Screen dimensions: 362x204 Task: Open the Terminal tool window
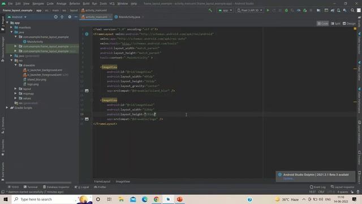pos(31,187)
